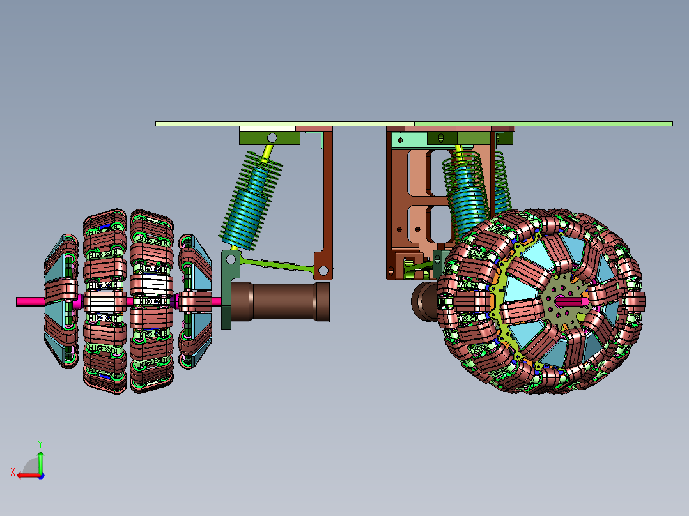
Task: Select the brown motor cylinder on left assembly
Action: 280,301
